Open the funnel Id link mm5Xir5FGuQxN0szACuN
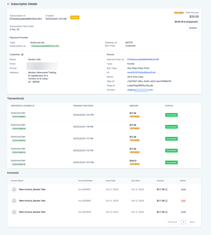 pyautogui.click(x=141, y=72)
